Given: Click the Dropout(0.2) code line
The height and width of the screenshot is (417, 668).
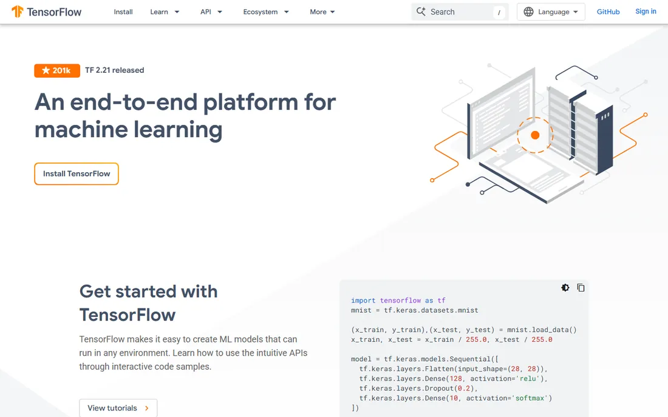Looking at the screenshot, I should [x=418, y=389].
